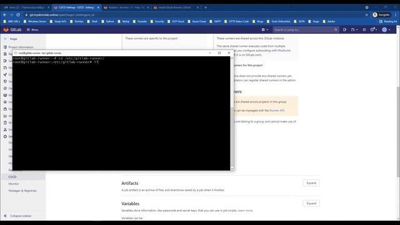The height and width of the screenshot is (225, 400).
Task: Open Packages & Registries settings
Action: (22, 191)
